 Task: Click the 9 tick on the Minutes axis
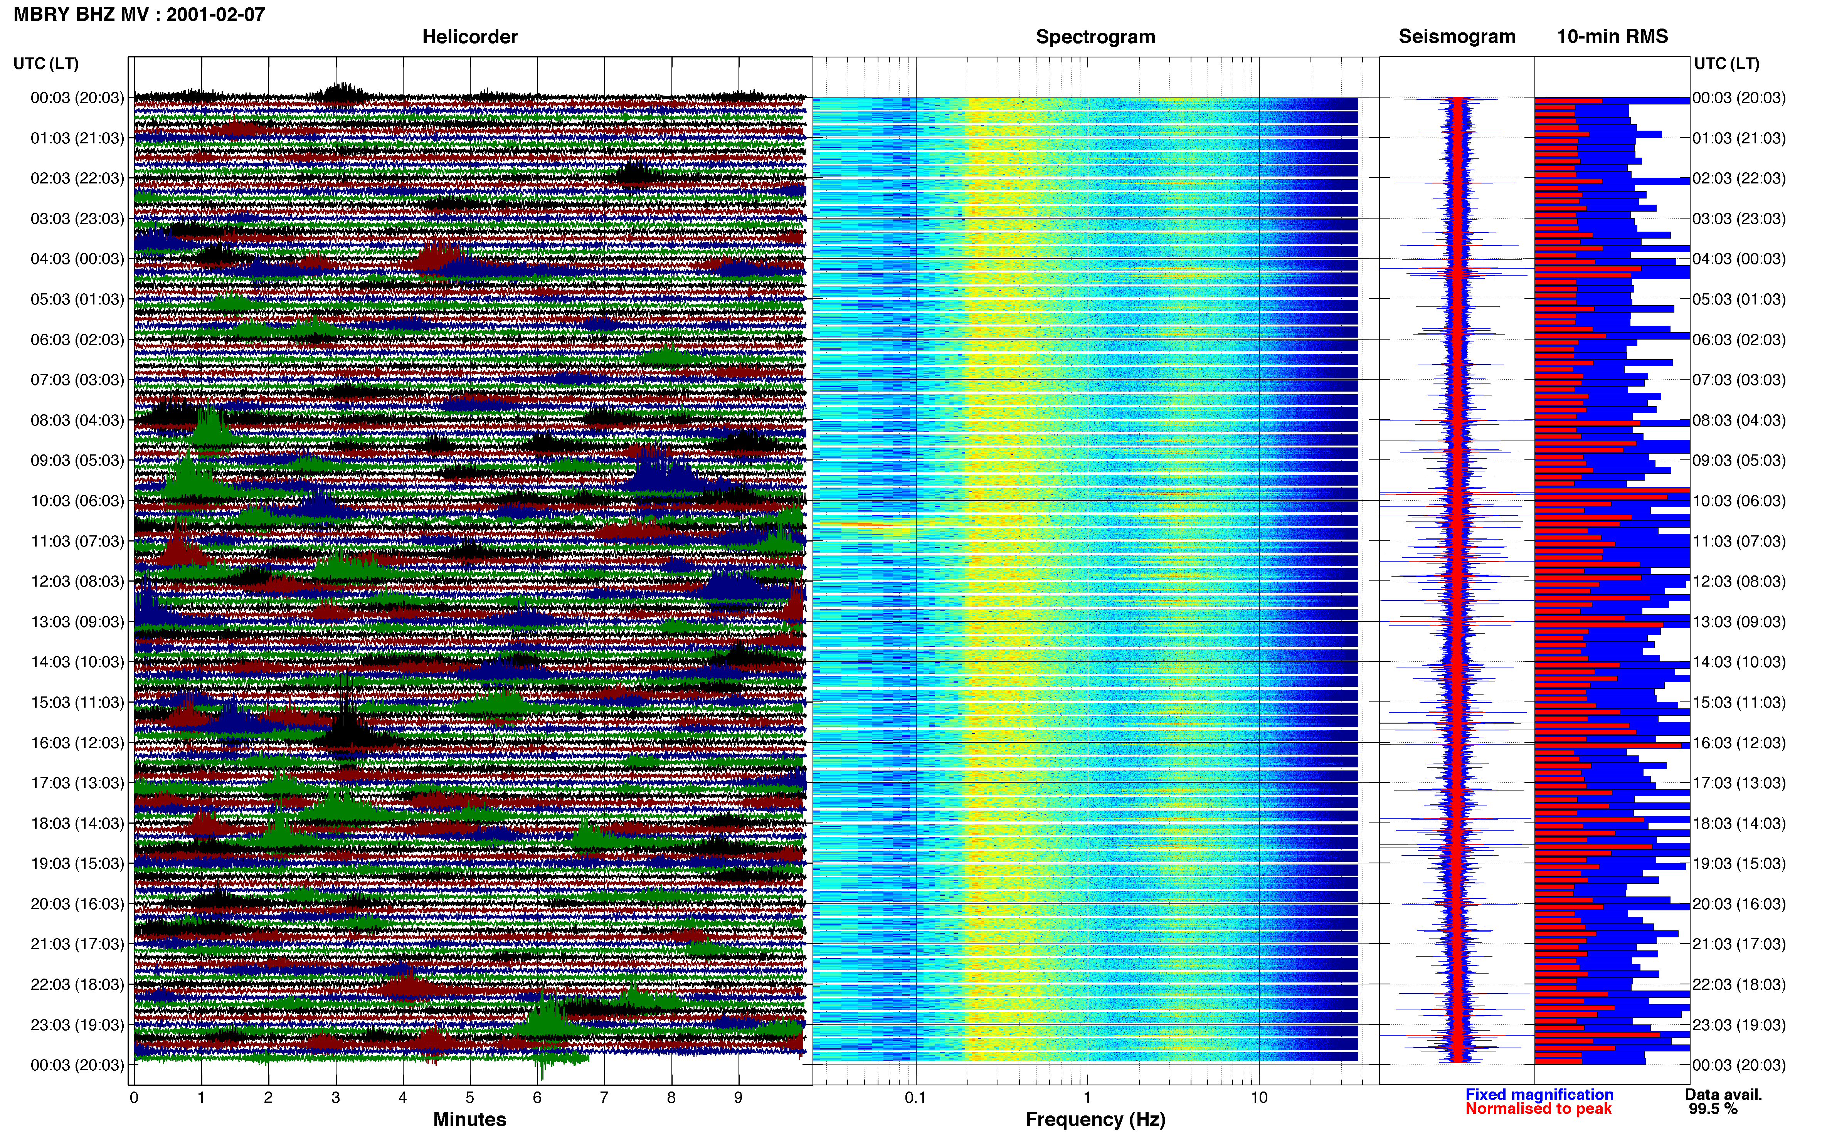739,1097
